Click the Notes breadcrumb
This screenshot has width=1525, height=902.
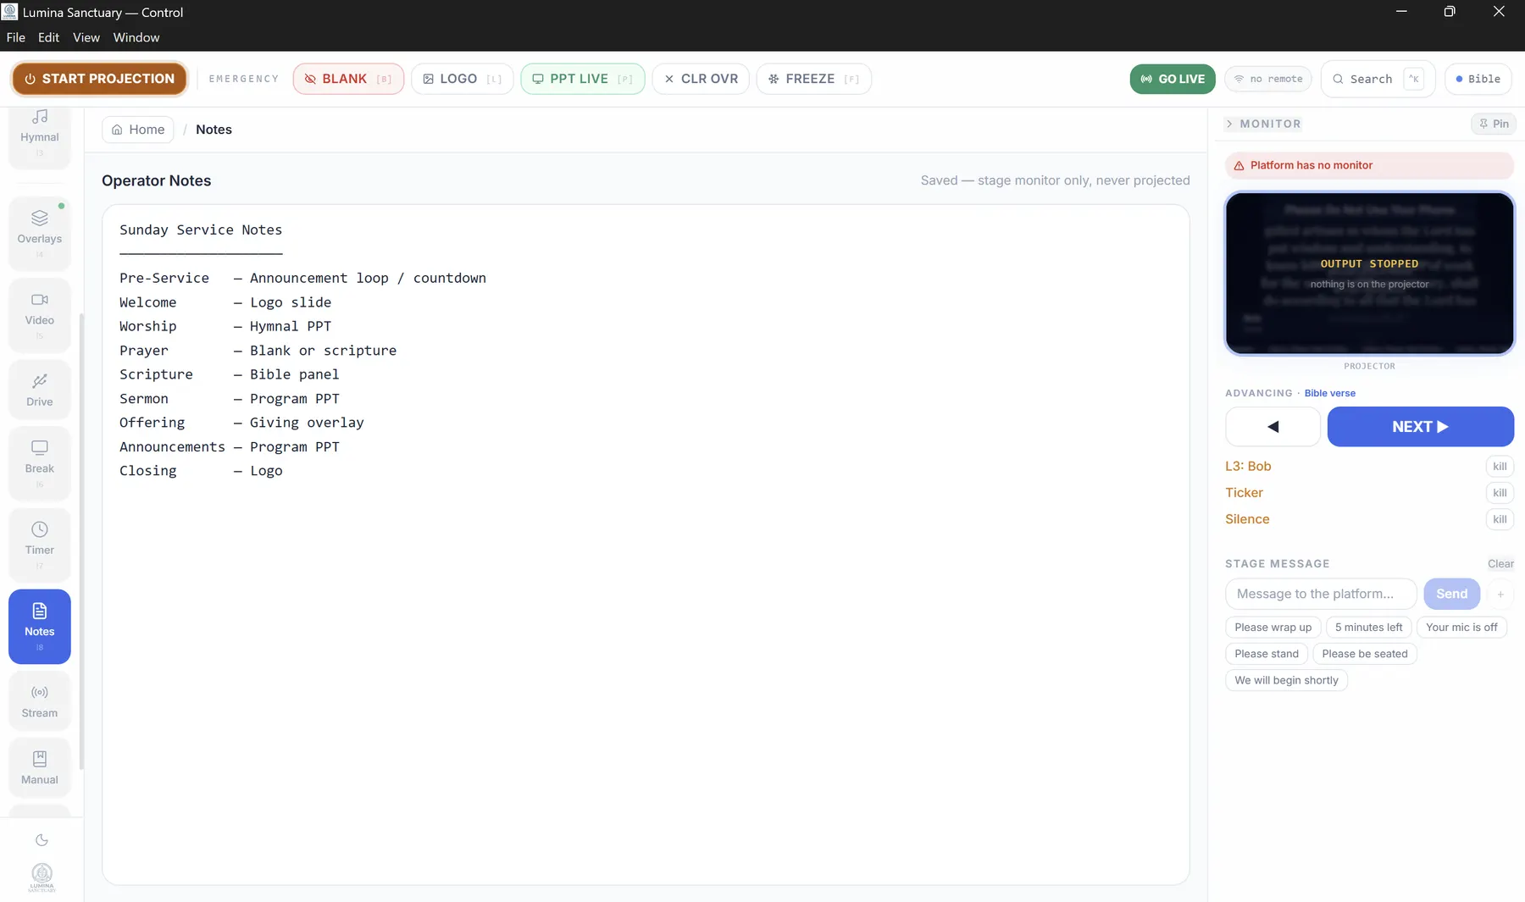click(x=213, y=130)
